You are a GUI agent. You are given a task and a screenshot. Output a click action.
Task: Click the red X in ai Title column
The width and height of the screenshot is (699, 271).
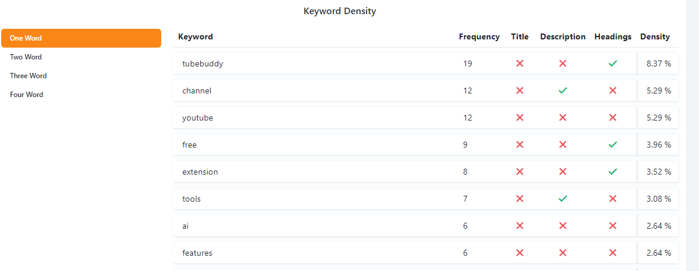point(520,226)
